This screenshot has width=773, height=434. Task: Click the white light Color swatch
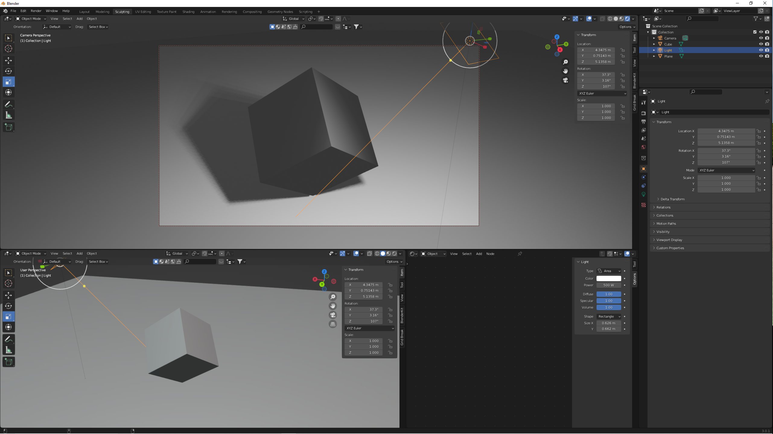(609, 278)
